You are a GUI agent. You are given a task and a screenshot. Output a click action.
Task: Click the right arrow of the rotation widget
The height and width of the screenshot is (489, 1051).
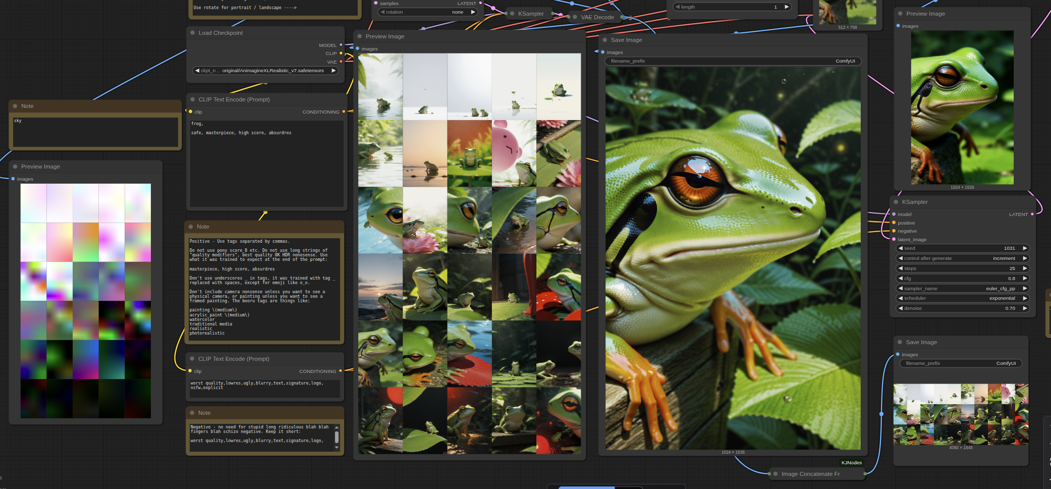click(x=473, y=12)
